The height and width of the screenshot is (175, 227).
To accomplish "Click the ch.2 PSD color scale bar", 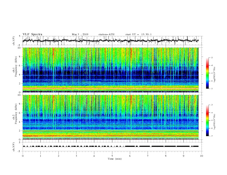I will coord(208,120).
